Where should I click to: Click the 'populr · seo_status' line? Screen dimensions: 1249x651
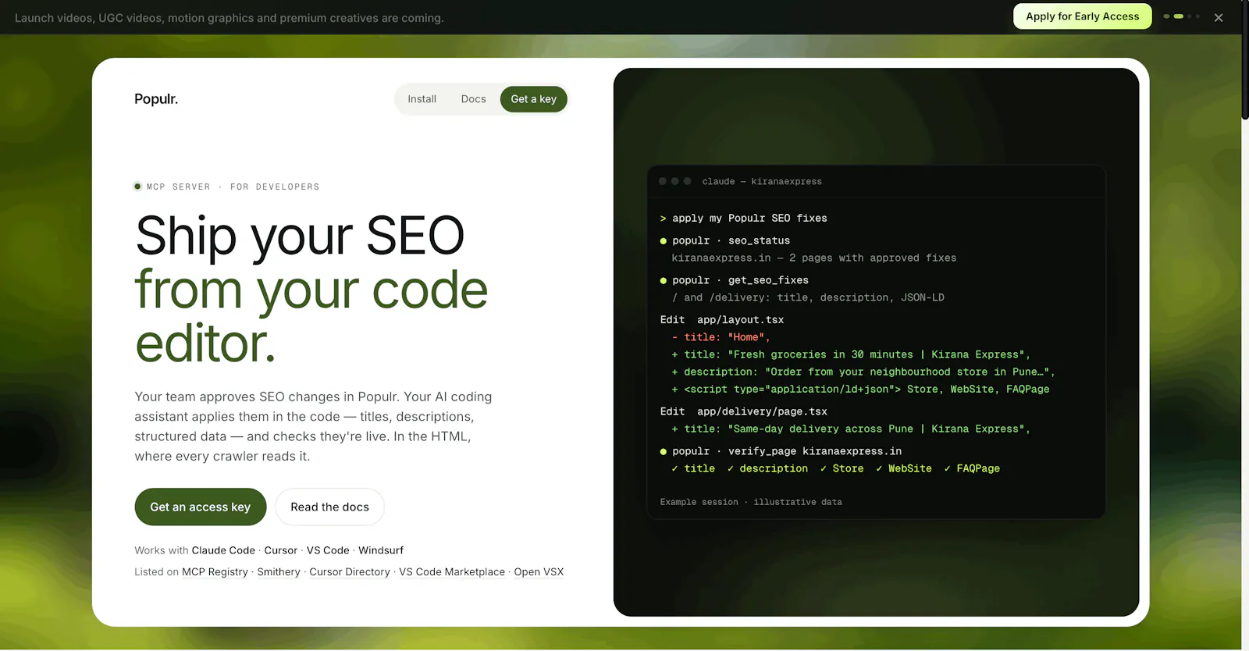click(x=725, y=241)
